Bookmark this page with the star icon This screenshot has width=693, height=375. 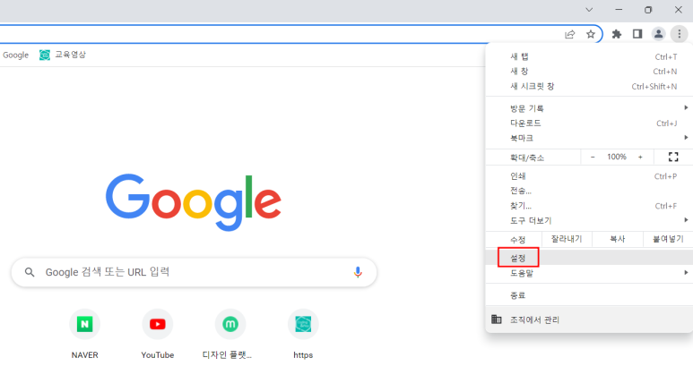(x=591, y=34)
